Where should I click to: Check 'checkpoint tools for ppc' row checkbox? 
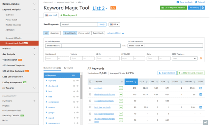[x=90, y=94]
